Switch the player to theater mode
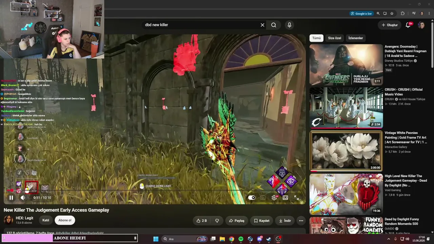 point(285,198)
